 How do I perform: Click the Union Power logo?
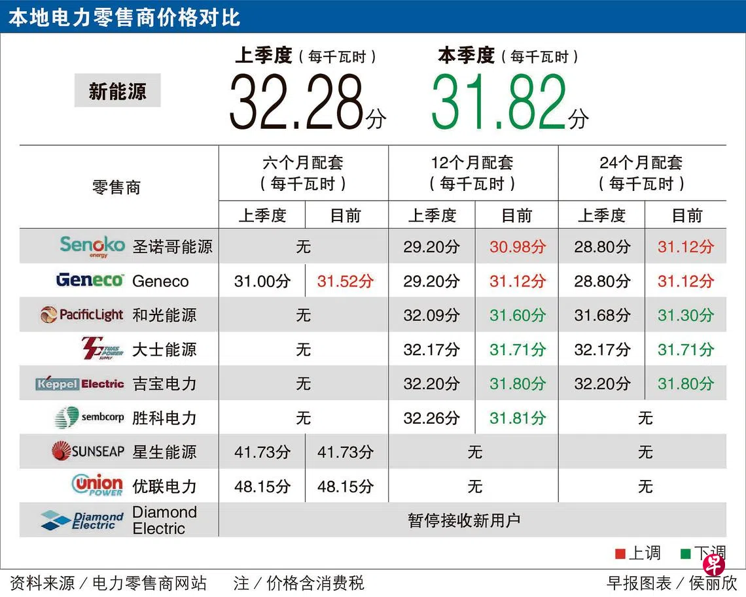tap(97, 485)
